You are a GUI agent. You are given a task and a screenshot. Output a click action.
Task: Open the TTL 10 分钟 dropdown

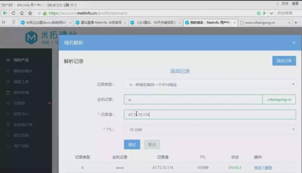coord(210,130)
